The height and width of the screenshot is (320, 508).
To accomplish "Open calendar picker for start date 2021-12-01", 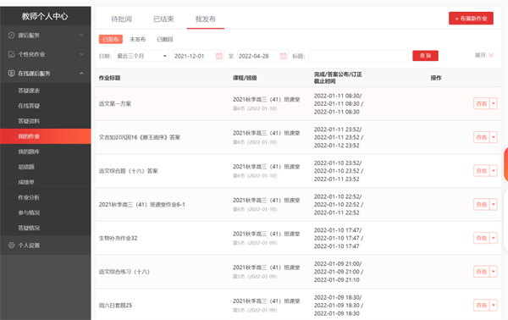I will pyautogui.click(x=219, y=56).
